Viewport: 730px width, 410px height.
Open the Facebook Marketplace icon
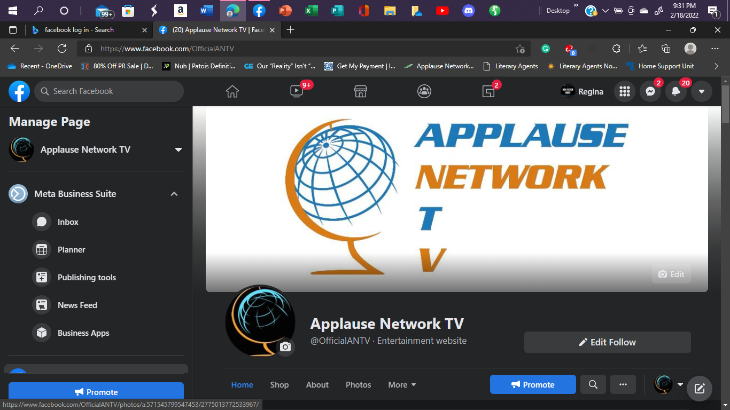[361, 91]
